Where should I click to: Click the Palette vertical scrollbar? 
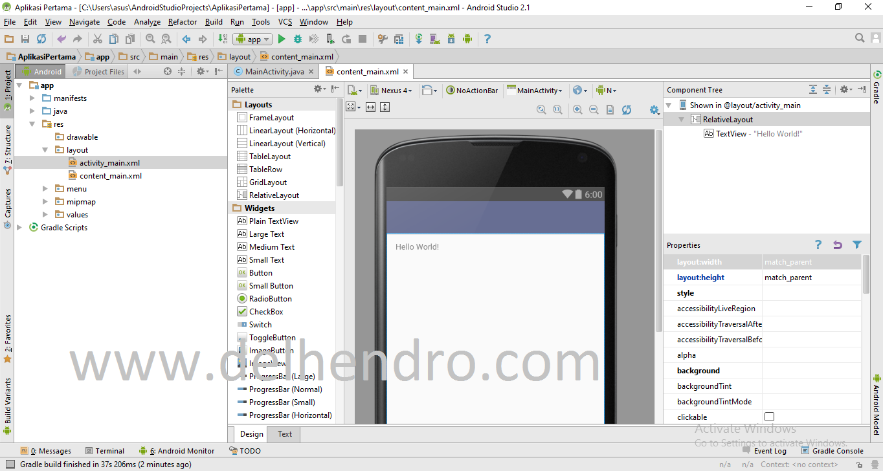[340, 142]
